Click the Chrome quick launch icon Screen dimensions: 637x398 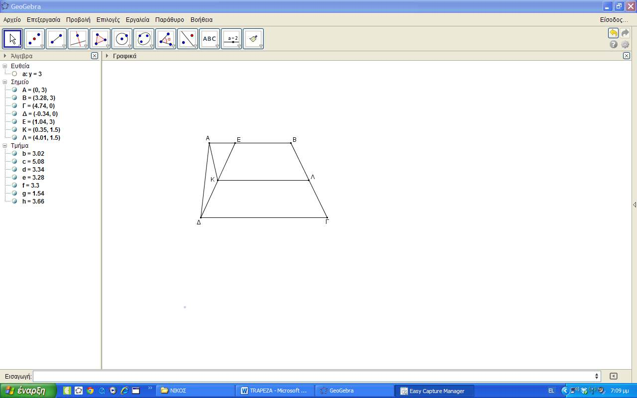click(x=90, y=391)
